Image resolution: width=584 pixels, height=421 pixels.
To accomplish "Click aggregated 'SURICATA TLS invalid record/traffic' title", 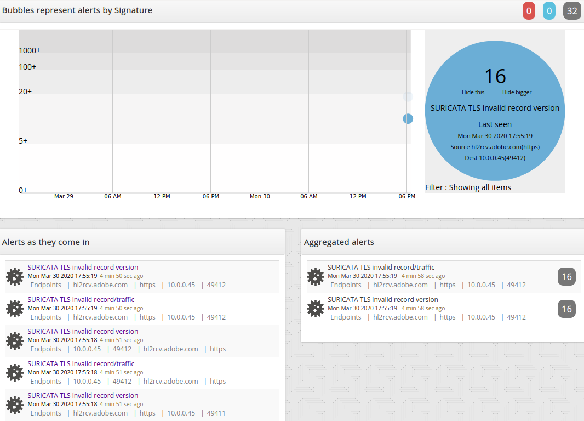I will point(381,267).
